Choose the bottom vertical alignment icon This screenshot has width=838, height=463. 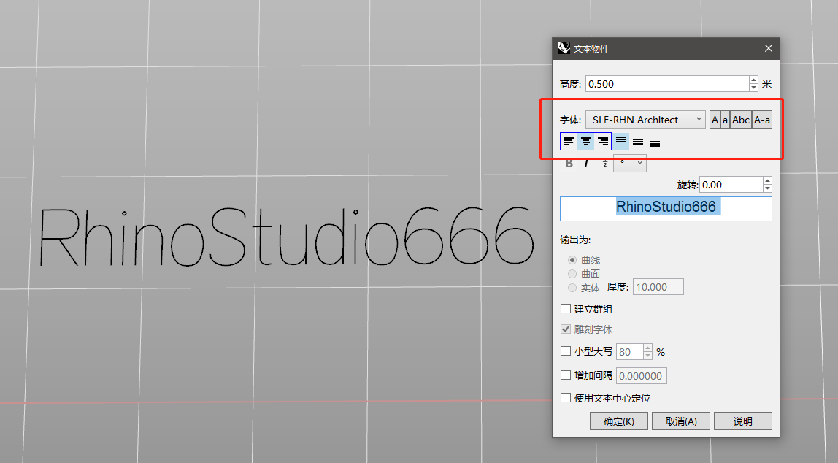[x=655, y=142]
